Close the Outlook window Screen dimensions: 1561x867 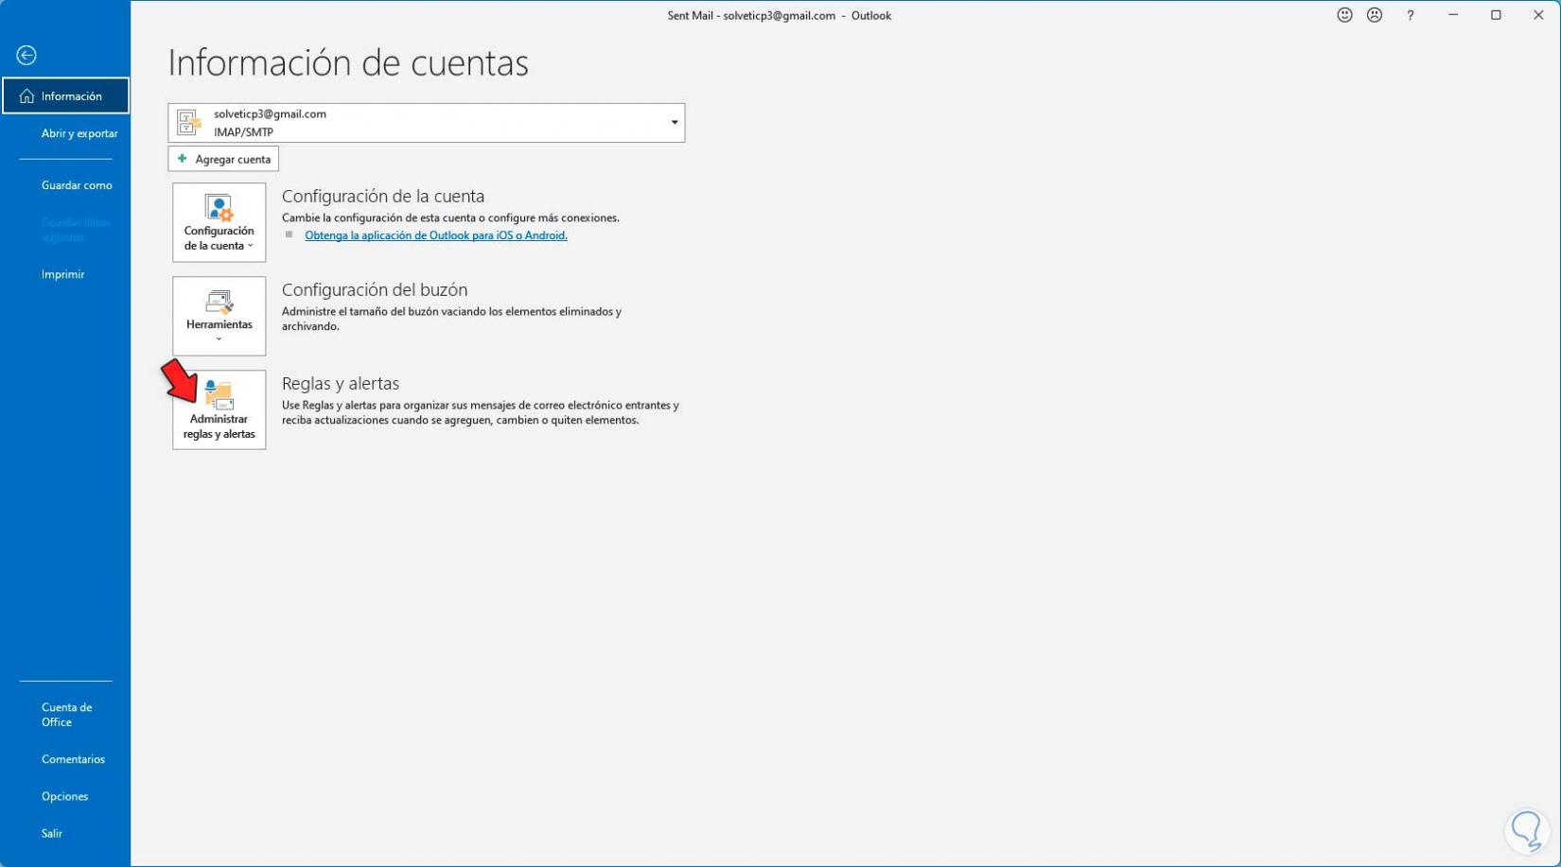point(1538,15)
